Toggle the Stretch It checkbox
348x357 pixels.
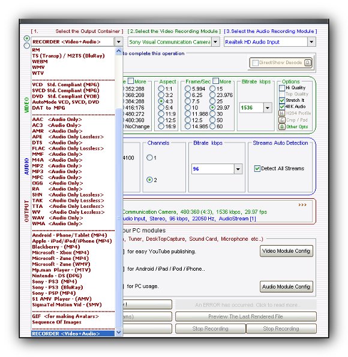tap(282, 100)
